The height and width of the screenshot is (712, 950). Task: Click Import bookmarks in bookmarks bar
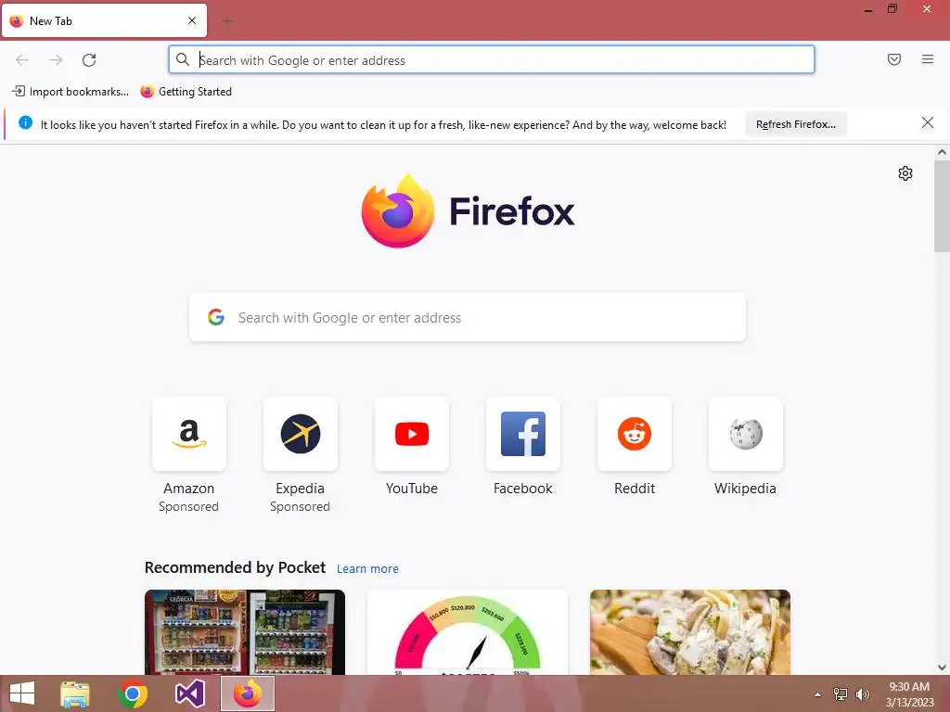click(x=71, y=92)
